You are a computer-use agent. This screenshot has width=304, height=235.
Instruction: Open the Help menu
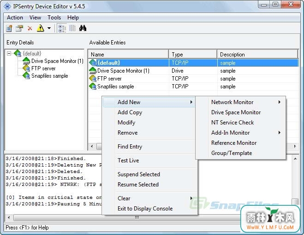tap(73, 18)
